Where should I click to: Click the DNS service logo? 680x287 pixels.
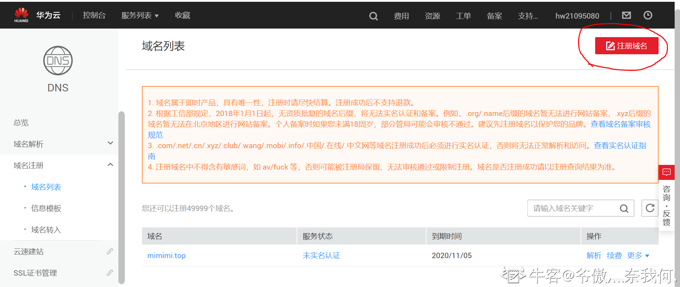click(x=58, y=61)
